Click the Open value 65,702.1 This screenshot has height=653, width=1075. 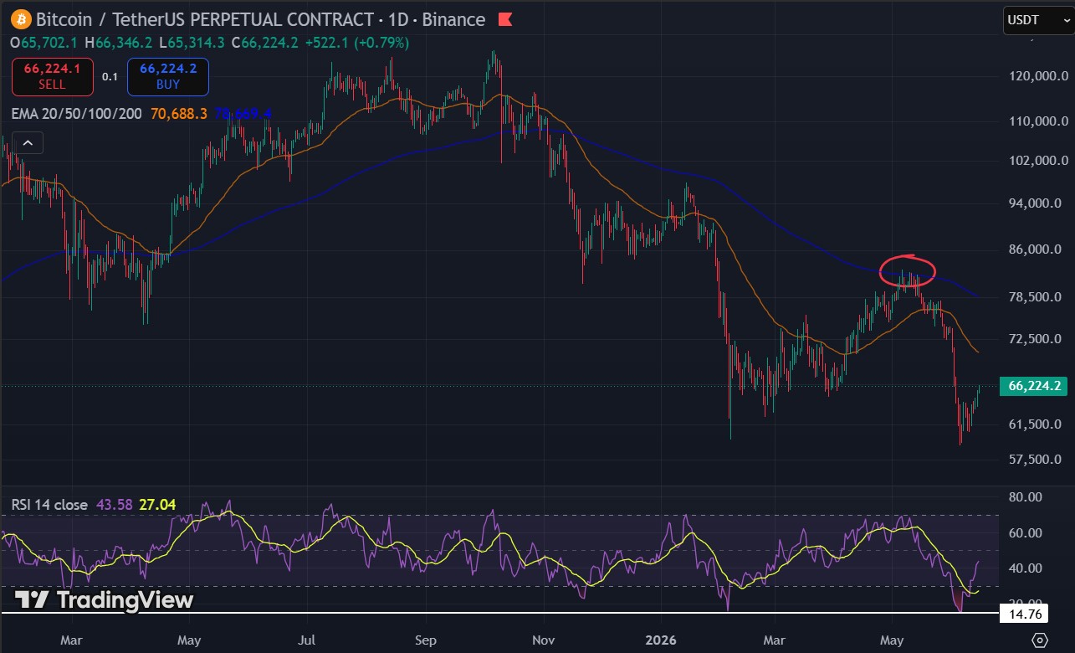click(x=50, y=42)
